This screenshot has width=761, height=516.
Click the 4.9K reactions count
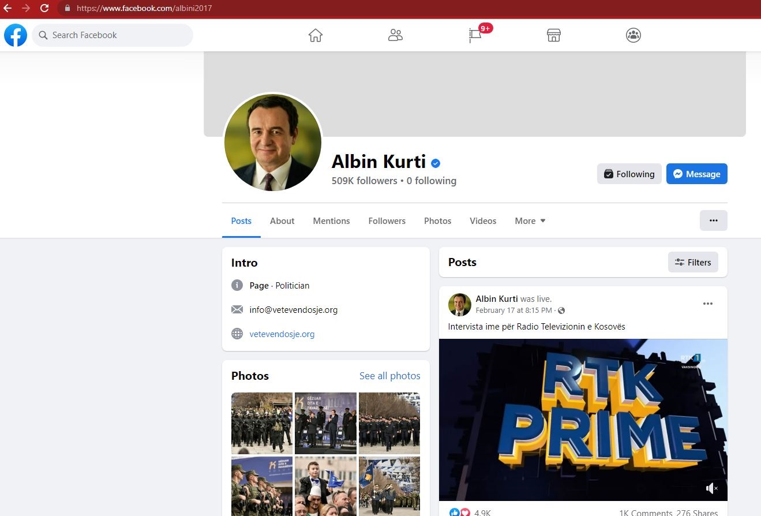click(482, 513)
